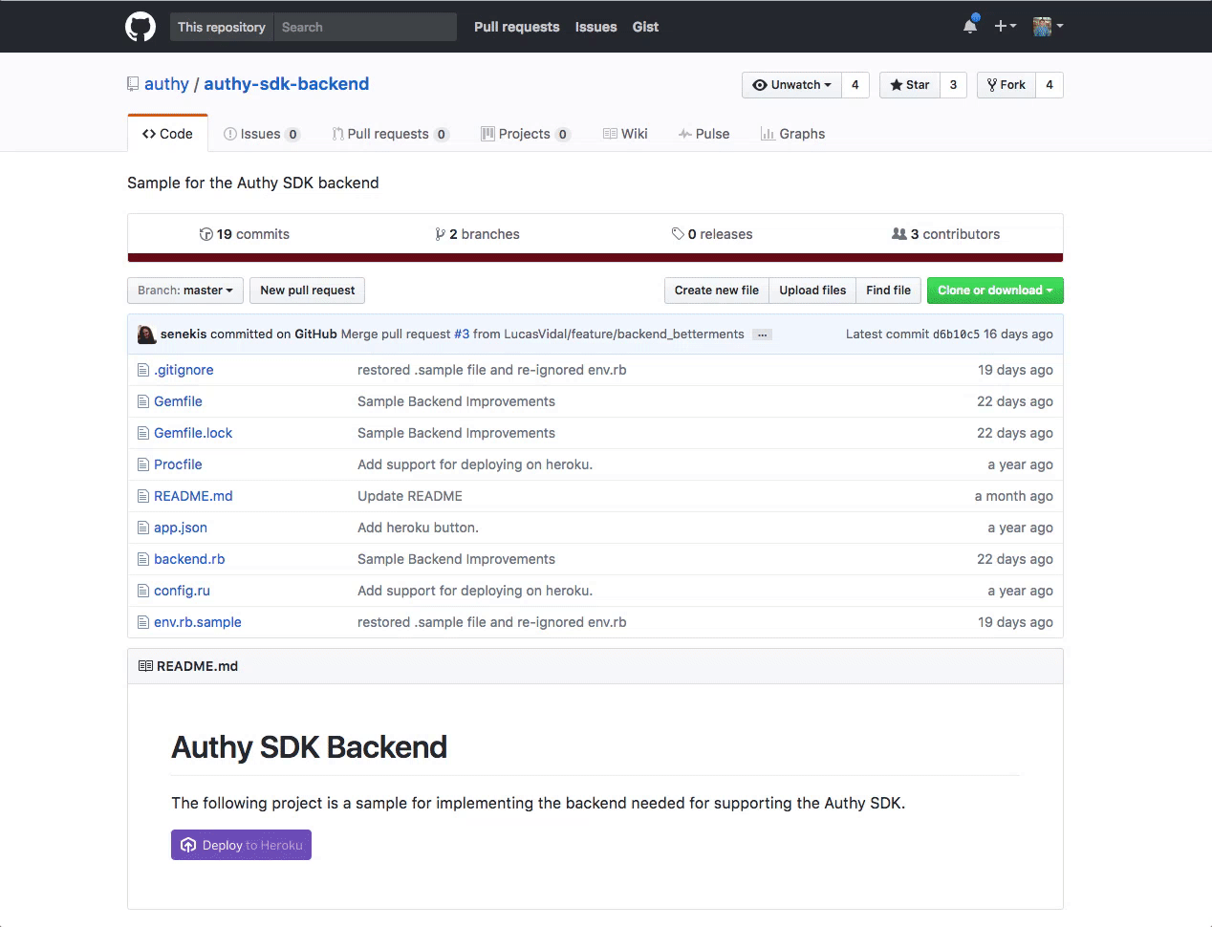The height and width of the screenshot is (927, 1212).
Task: Open the README.md file link
Action: click(193, 496)
